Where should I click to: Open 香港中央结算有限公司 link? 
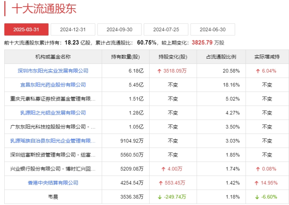(53, 183)
